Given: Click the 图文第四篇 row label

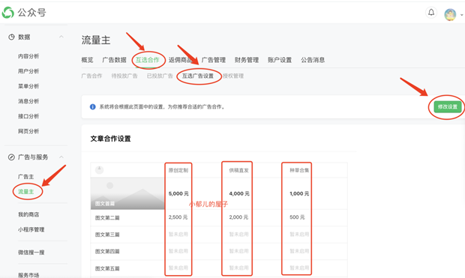Looking at the screenshot, I should coord(107,252).
